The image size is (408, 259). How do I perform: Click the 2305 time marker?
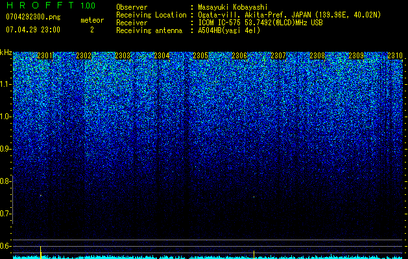200,56
